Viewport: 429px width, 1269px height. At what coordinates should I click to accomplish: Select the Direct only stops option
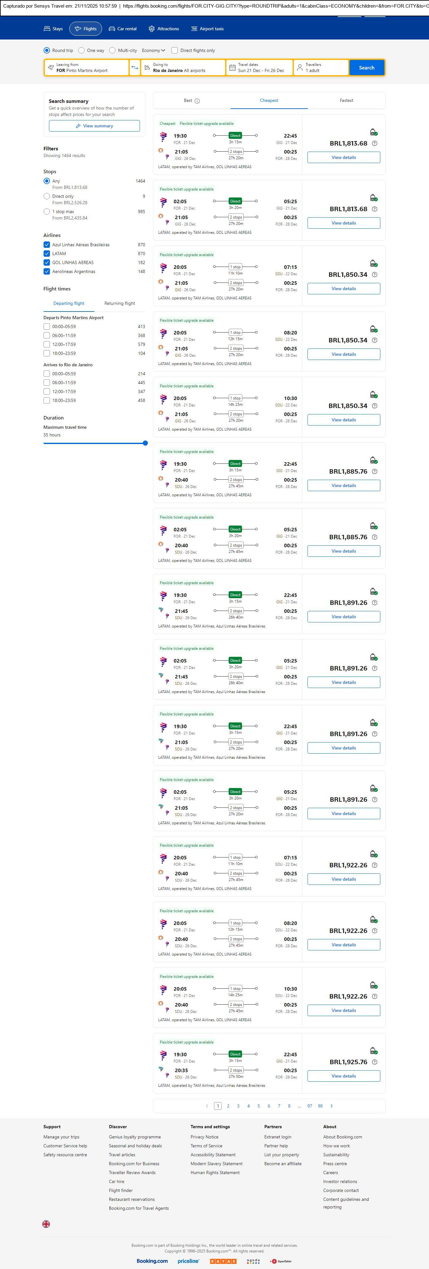tap(47, 196)
